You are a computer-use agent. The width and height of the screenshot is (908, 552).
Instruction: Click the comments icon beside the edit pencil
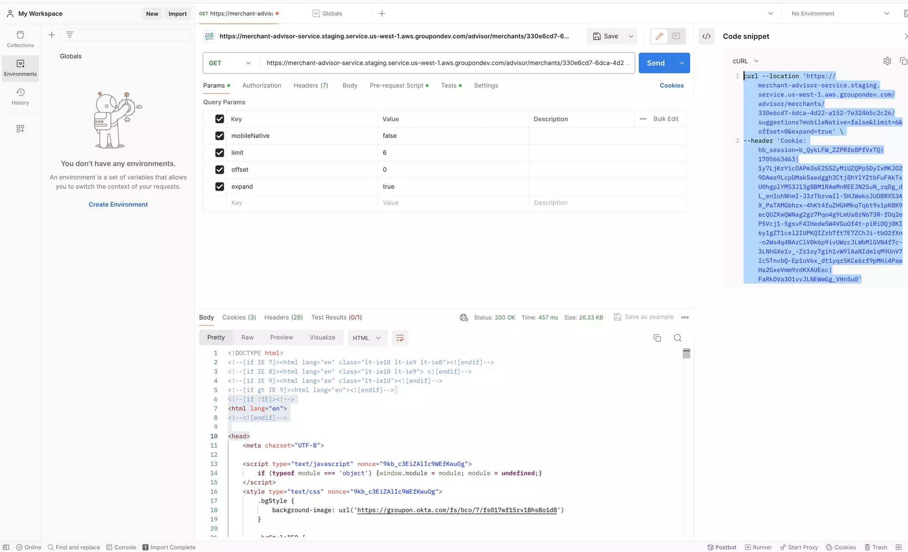coord(676,36)
